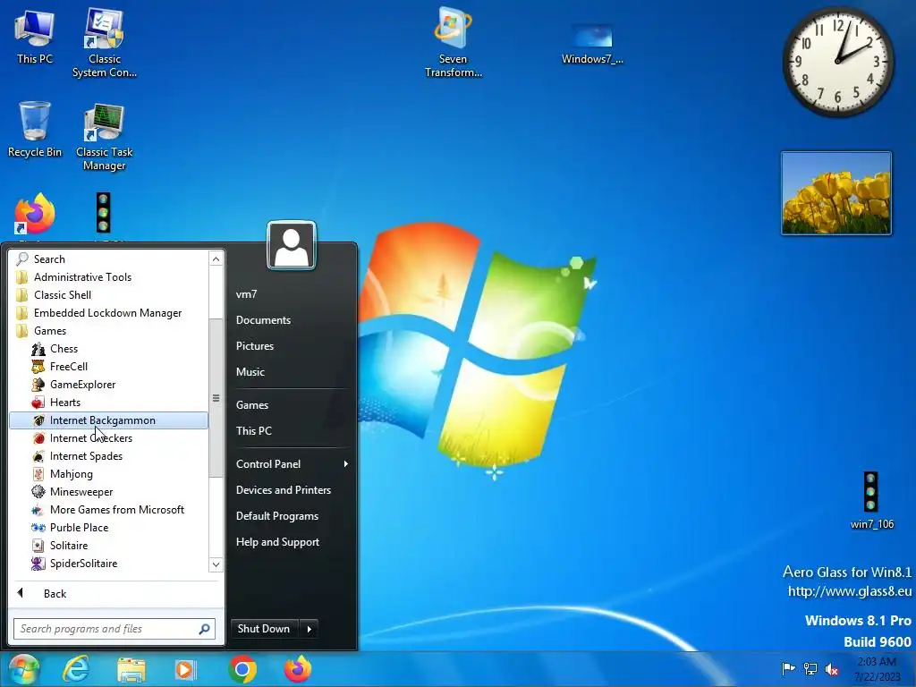This screenshot has width=916, height=687.
Task: Click the analog clock gadget
Action: click(837, 62)
